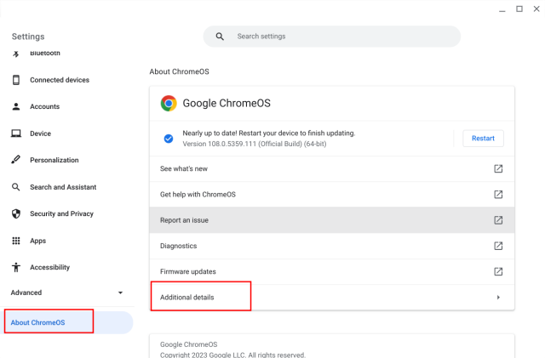
Task: Select About ChromeOS in sidebar
Action: coord(68,322)
